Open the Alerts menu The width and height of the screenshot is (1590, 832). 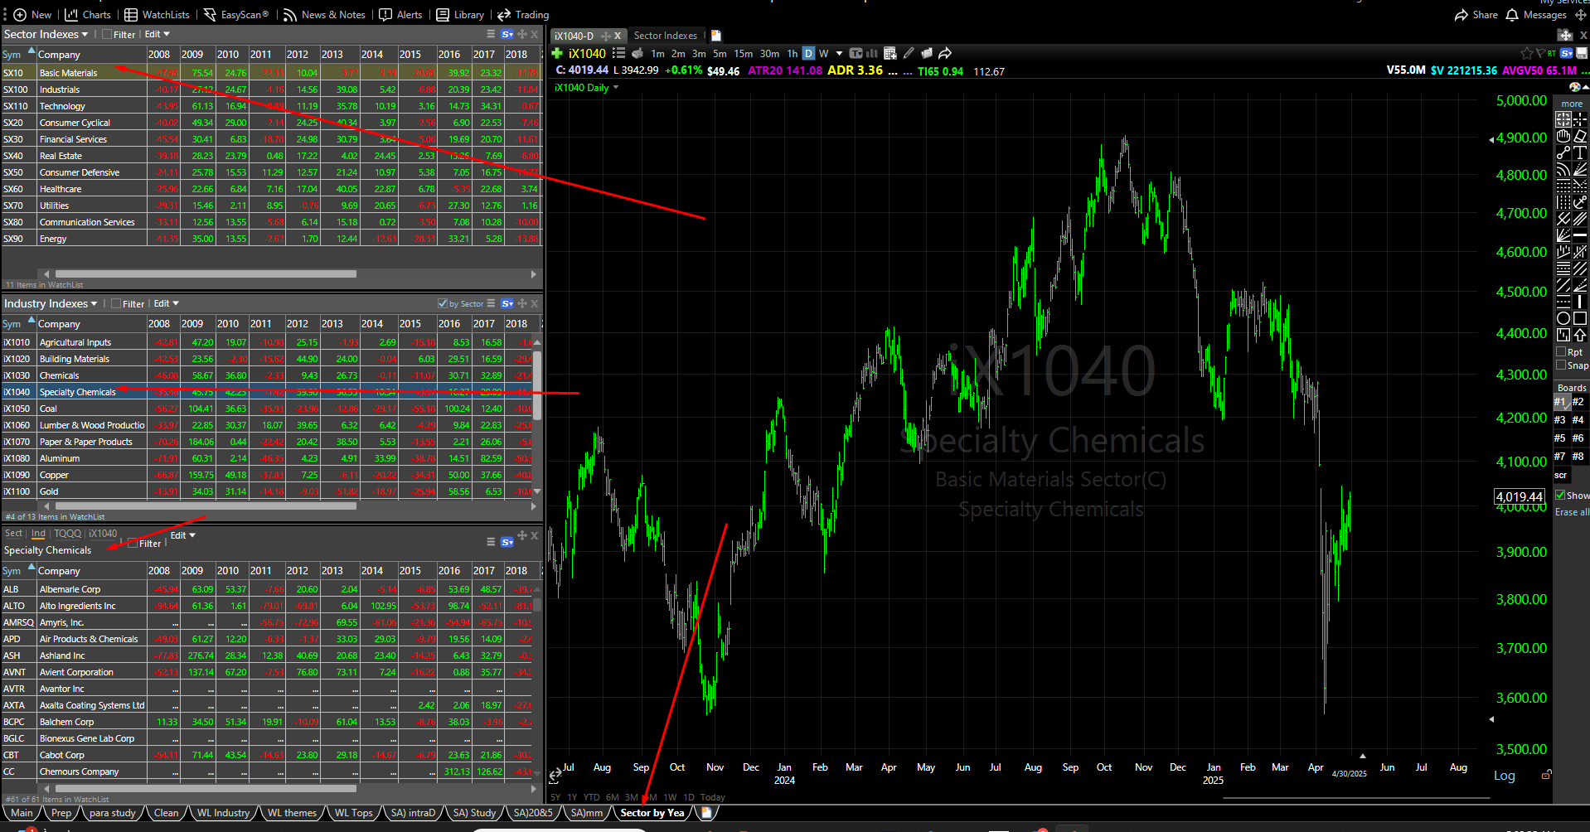pyautogui.click(x=400, y=15)
